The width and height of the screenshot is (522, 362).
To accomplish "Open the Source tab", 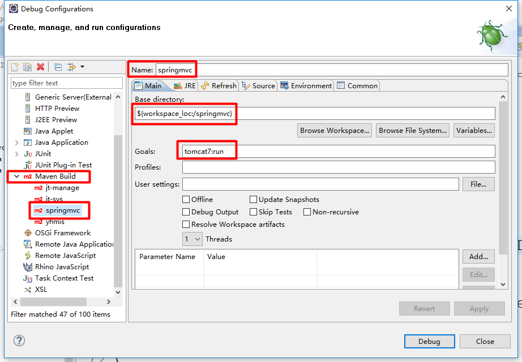I will [x=258, y=86].
